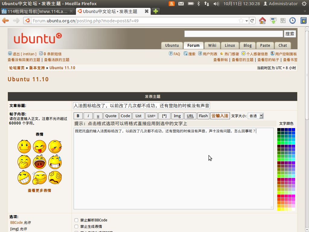
Task: Open the history clock icon
Action: click(292, 21)
